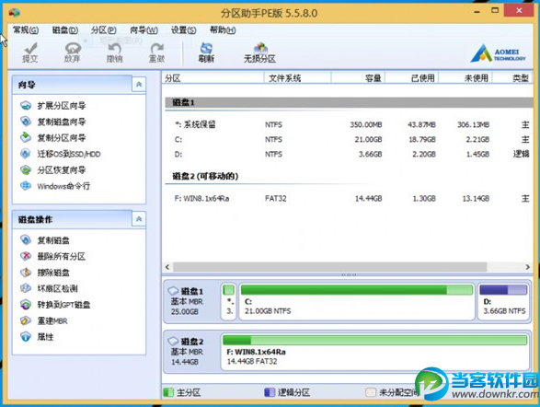Select 擦除磁盘 in disk operations
Screen dimensions: 540x407
(53, 273)
